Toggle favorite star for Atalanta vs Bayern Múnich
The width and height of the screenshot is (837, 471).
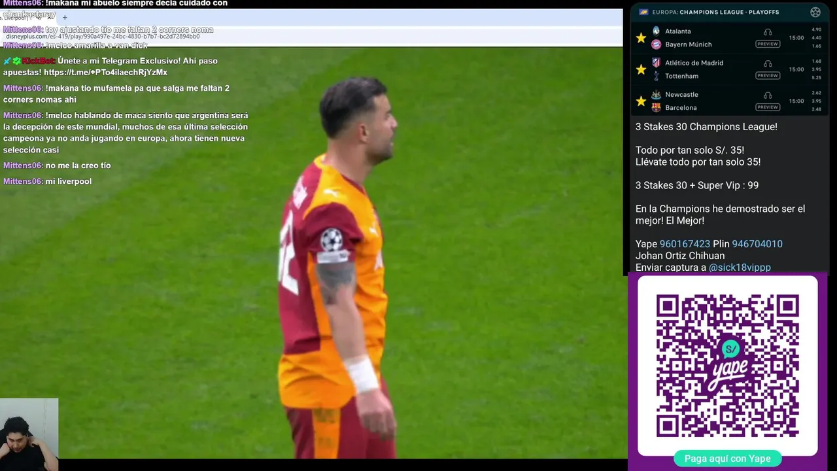641,38
